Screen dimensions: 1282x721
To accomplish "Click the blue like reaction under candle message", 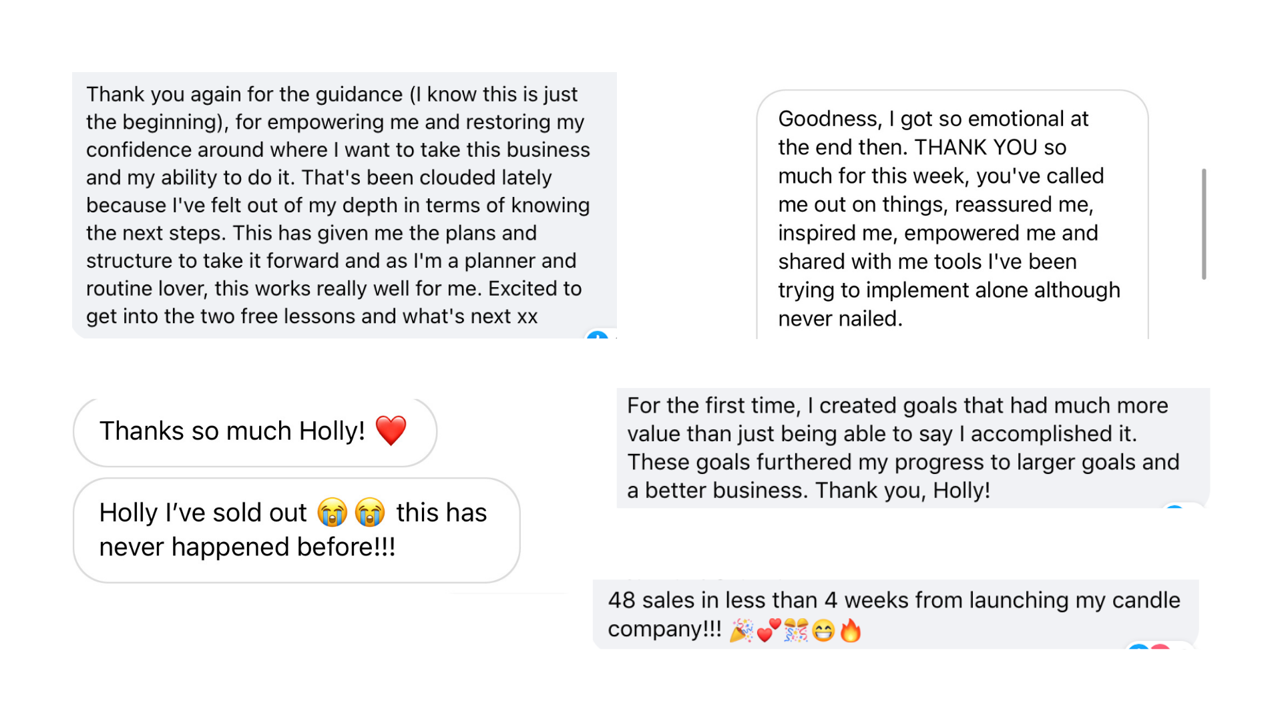I will pos(1138,646).
